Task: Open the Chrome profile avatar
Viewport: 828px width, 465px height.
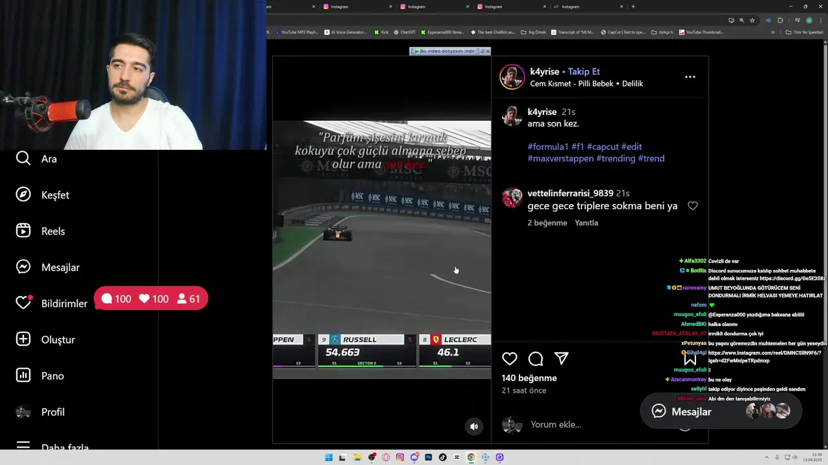Action: (809, 20)
